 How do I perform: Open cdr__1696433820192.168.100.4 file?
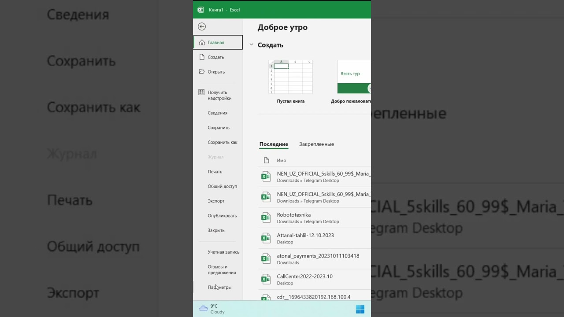(315, 296)
